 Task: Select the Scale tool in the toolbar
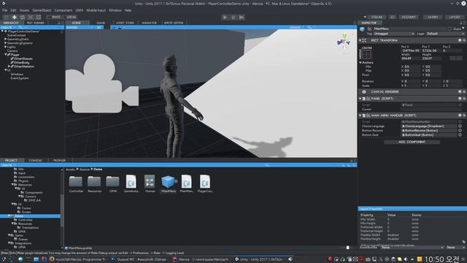(31, 18)
